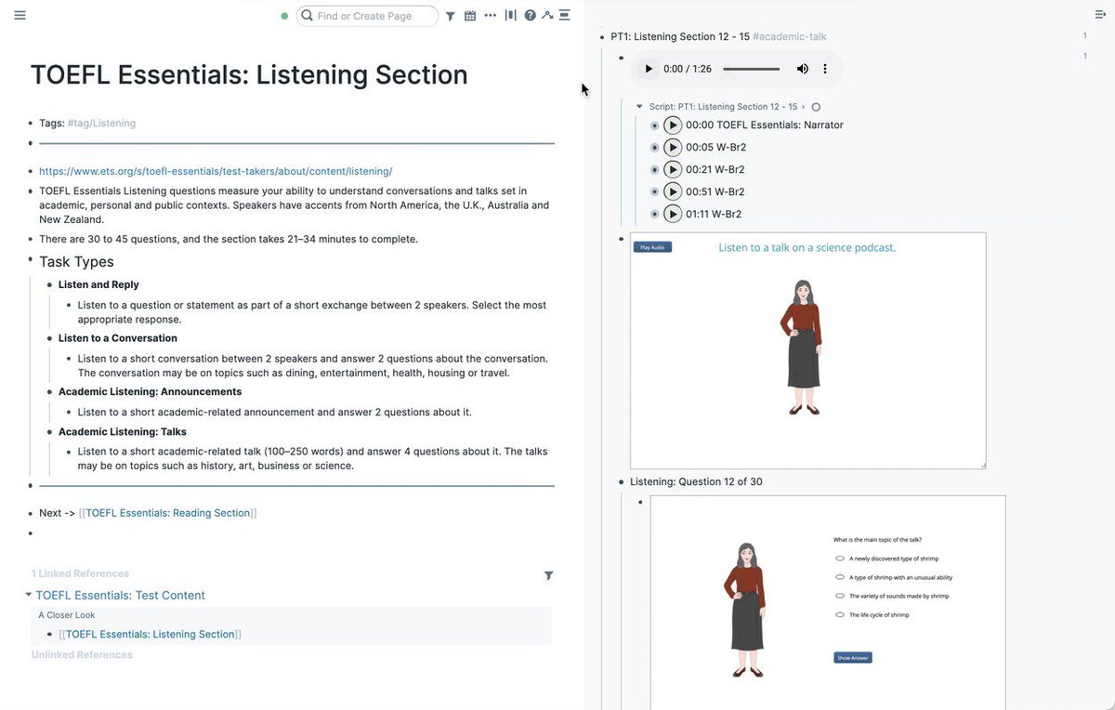The image size is (1115, 710).
Task: Click the green sync status dot
Action: pos(284,16)
